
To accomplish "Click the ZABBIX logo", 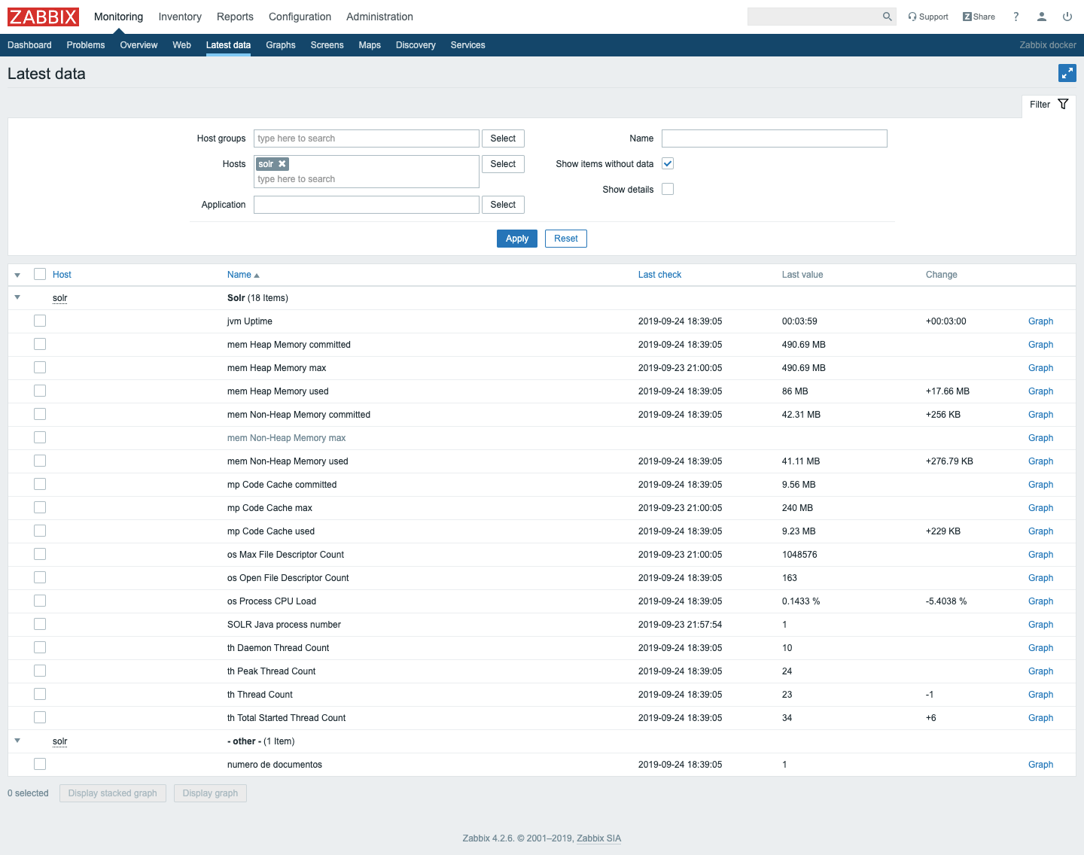I will [x=43, y=17].
